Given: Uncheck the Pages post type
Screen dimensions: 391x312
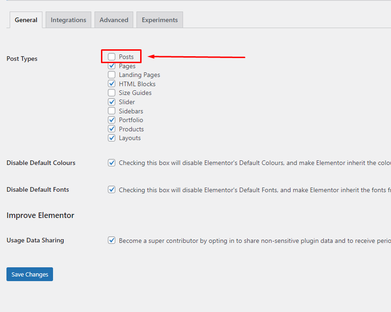Looking at the screenshot, I should point(112,66).
